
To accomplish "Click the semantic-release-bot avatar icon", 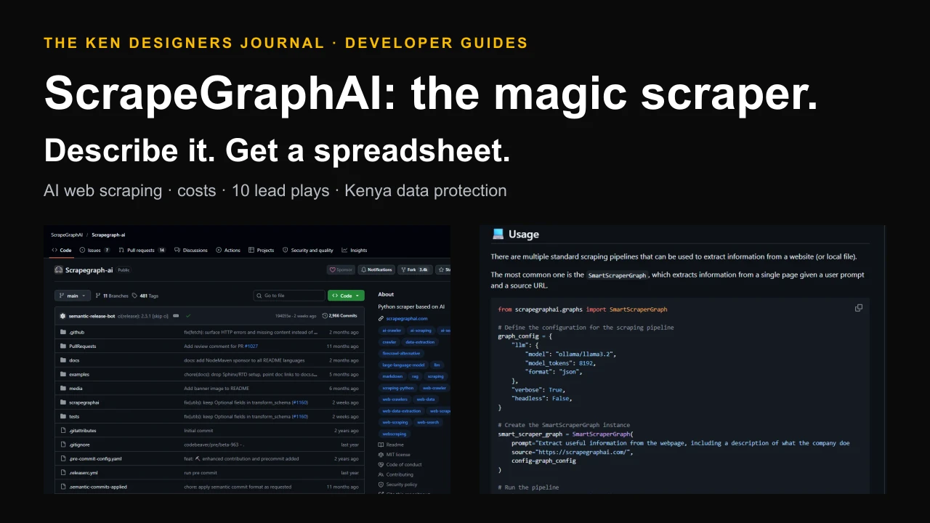I will click(63, 316).
